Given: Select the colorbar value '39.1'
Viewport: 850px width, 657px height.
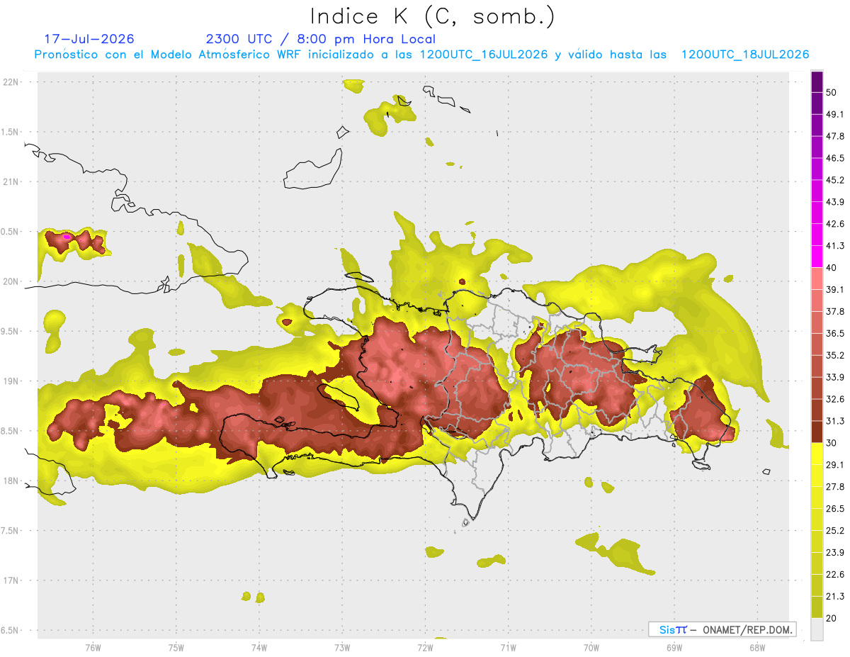Looking at the screenshot, I should [835, 290].
